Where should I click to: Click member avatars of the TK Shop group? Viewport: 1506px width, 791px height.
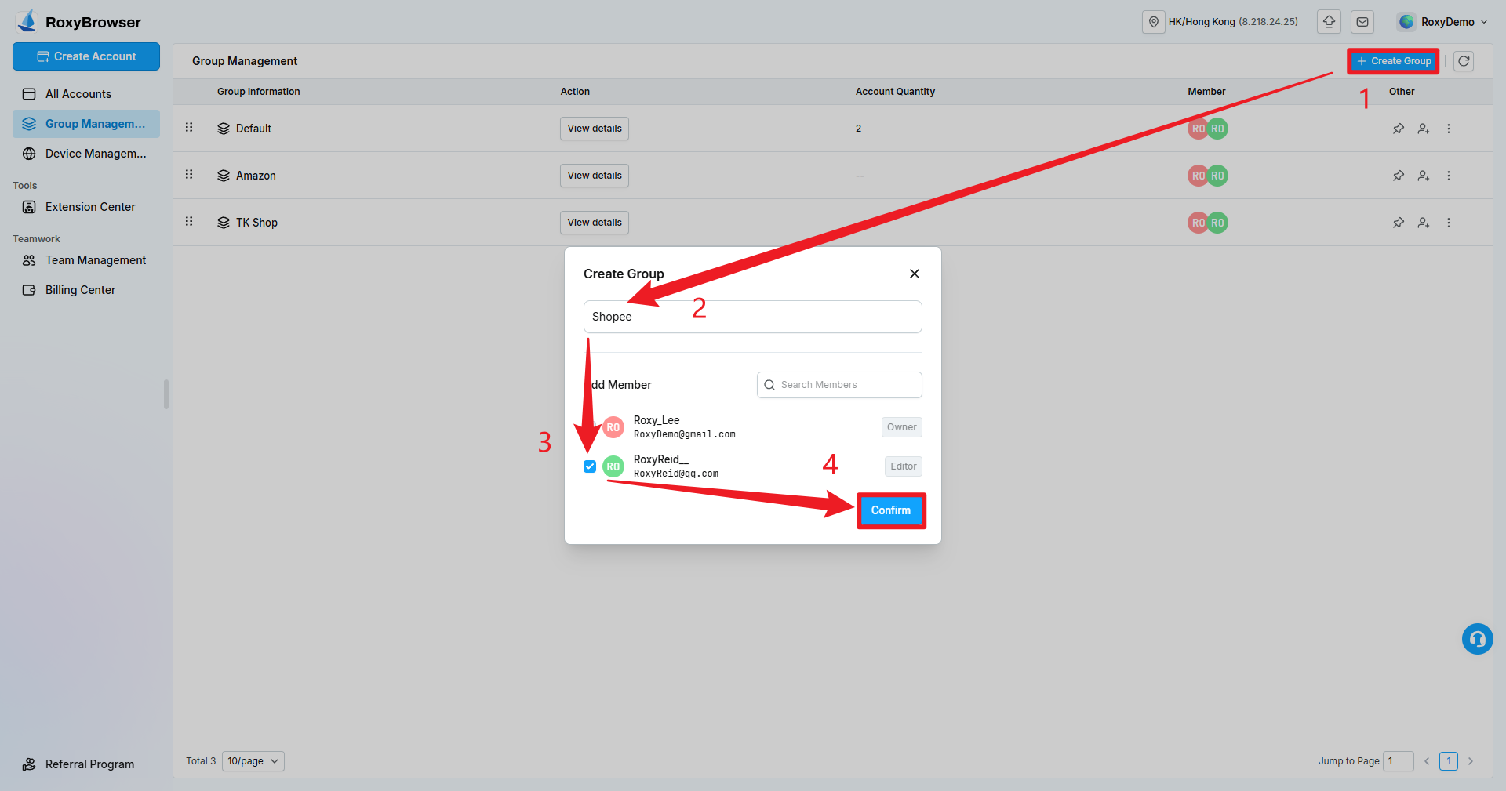pyautogui.click(x=1208, y=223)
